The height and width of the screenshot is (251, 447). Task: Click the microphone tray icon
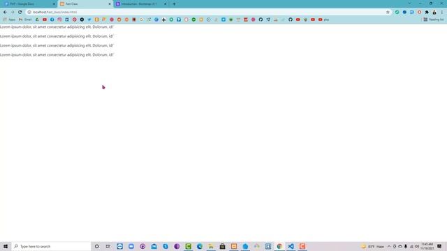406,246
